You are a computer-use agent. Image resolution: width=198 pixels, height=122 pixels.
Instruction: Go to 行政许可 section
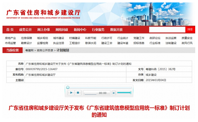[107, 38]
